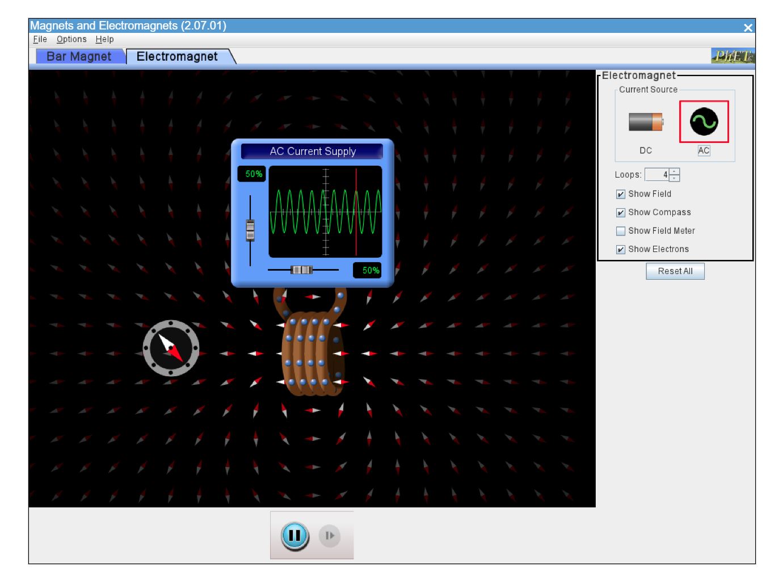Click the step forward playback icon
The height and width of the screenshot is (576, 766).
coord(330,535)
